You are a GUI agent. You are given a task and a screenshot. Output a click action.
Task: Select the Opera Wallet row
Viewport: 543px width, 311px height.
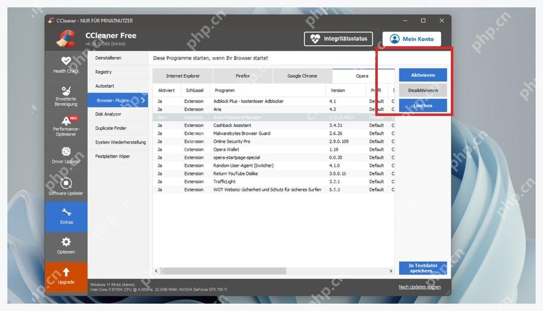coord(273,150)
